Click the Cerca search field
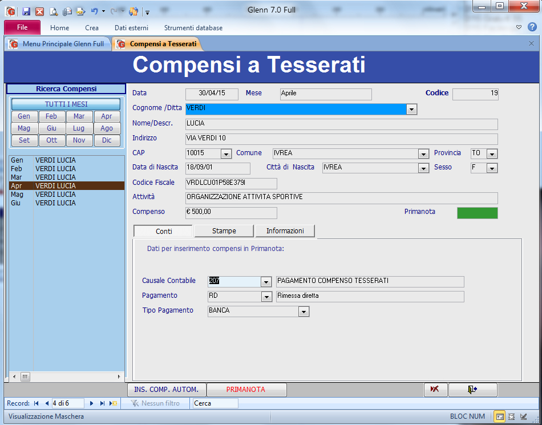This screenshot has height=425, width=542. [x=215, y=403]
